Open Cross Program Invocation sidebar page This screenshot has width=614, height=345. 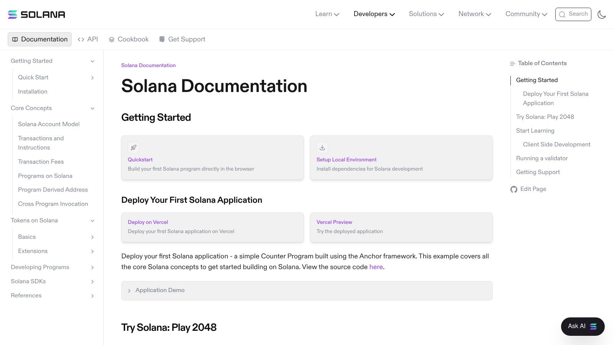tap(53, 204)
